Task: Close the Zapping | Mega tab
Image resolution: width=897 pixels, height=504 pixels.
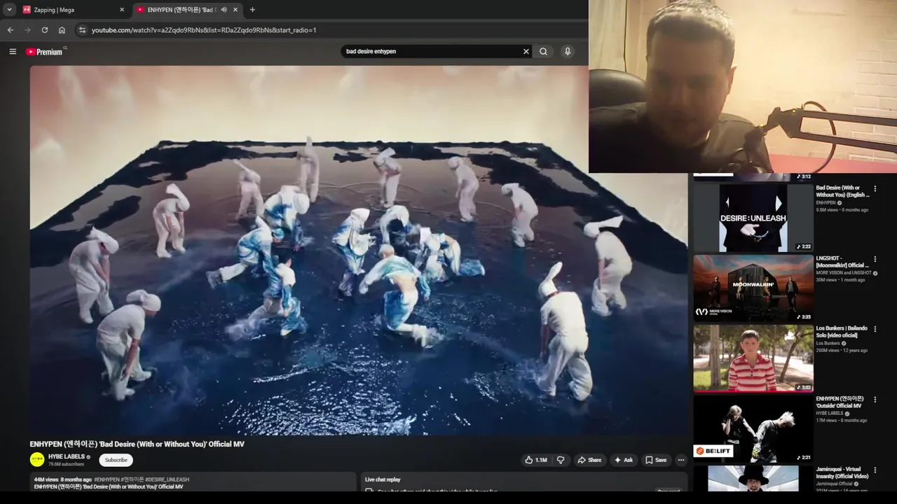Action: pyautogui.click(x=121, y=10)
